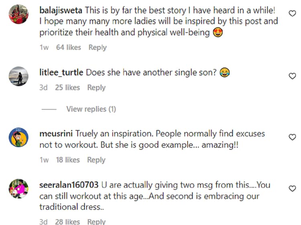Visit meusrini username link
This screenshot has height=225, width=301.
[x=56, y=134]
